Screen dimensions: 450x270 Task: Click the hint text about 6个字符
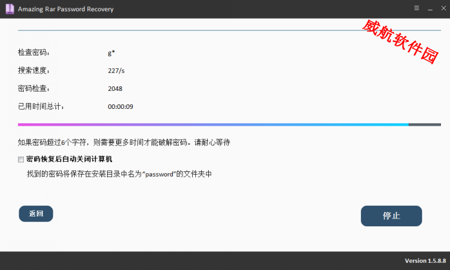[x=124, y=142]
